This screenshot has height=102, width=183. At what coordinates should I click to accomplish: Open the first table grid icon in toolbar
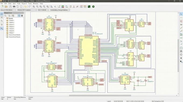[82, 7]
